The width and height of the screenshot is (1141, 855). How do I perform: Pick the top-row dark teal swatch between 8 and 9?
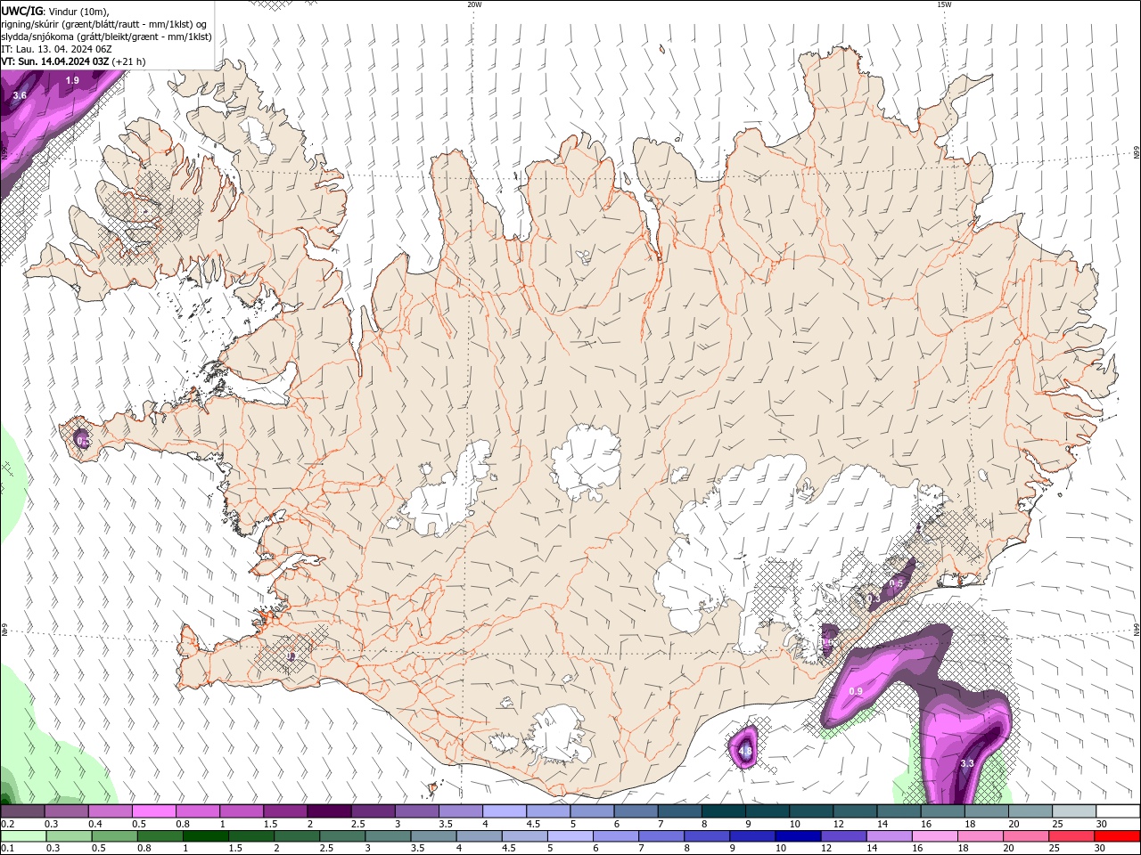tap(724, 811)
